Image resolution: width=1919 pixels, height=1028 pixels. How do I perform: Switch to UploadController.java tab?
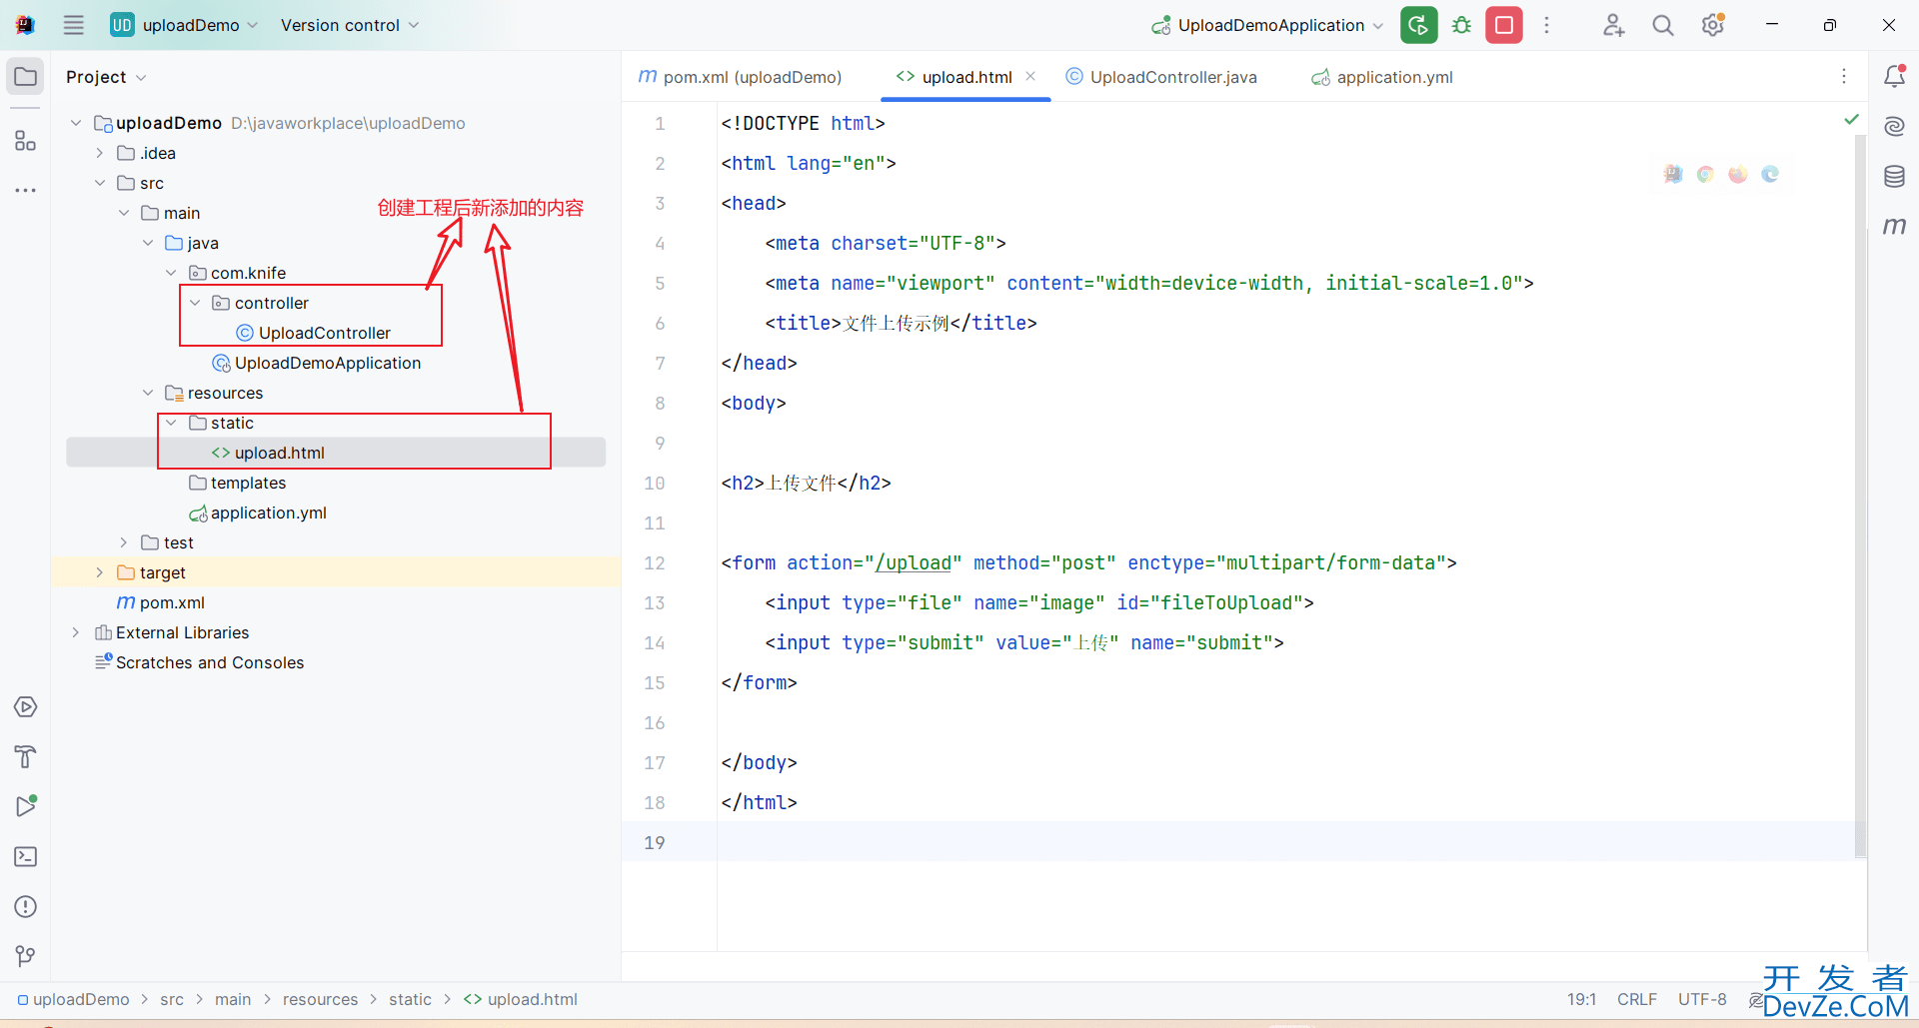[1162, 77]
